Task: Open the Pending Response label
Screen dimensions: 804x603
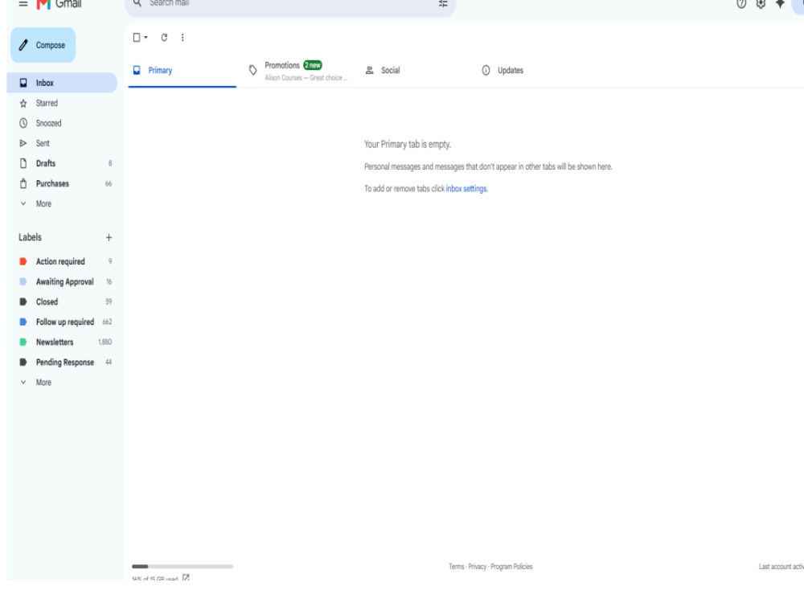Action: 62,362
